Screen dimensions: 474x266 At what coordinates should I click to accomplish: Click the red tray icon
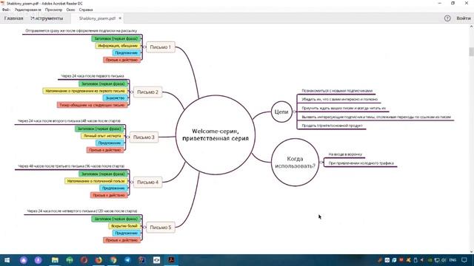click(x=401, y=260)
